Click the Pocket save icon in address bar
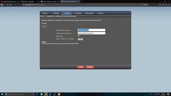 (x=144, y=5)
